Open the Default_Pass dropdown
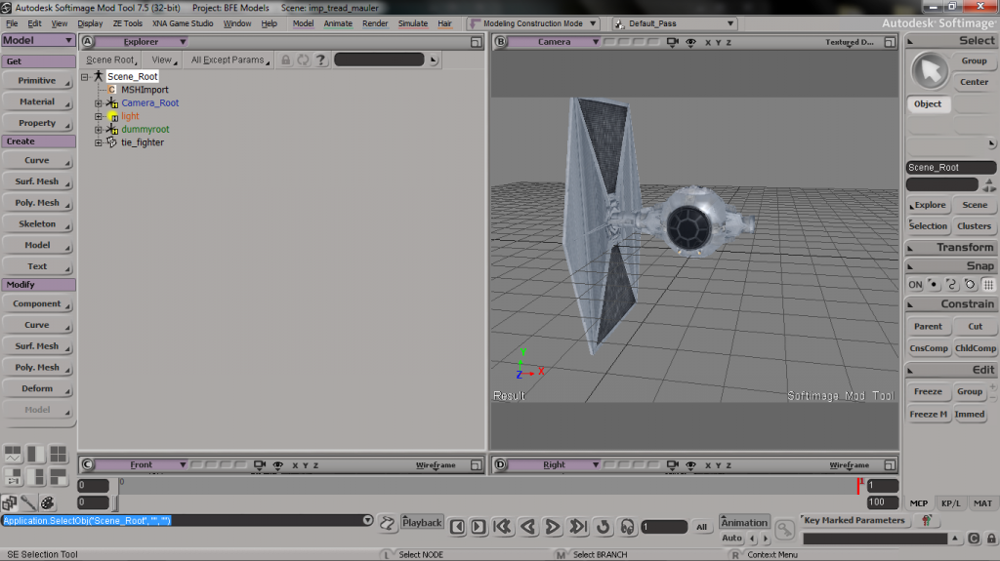Image resolution: width=1000 pixels, height=561 pixels. tap(675, 23)
